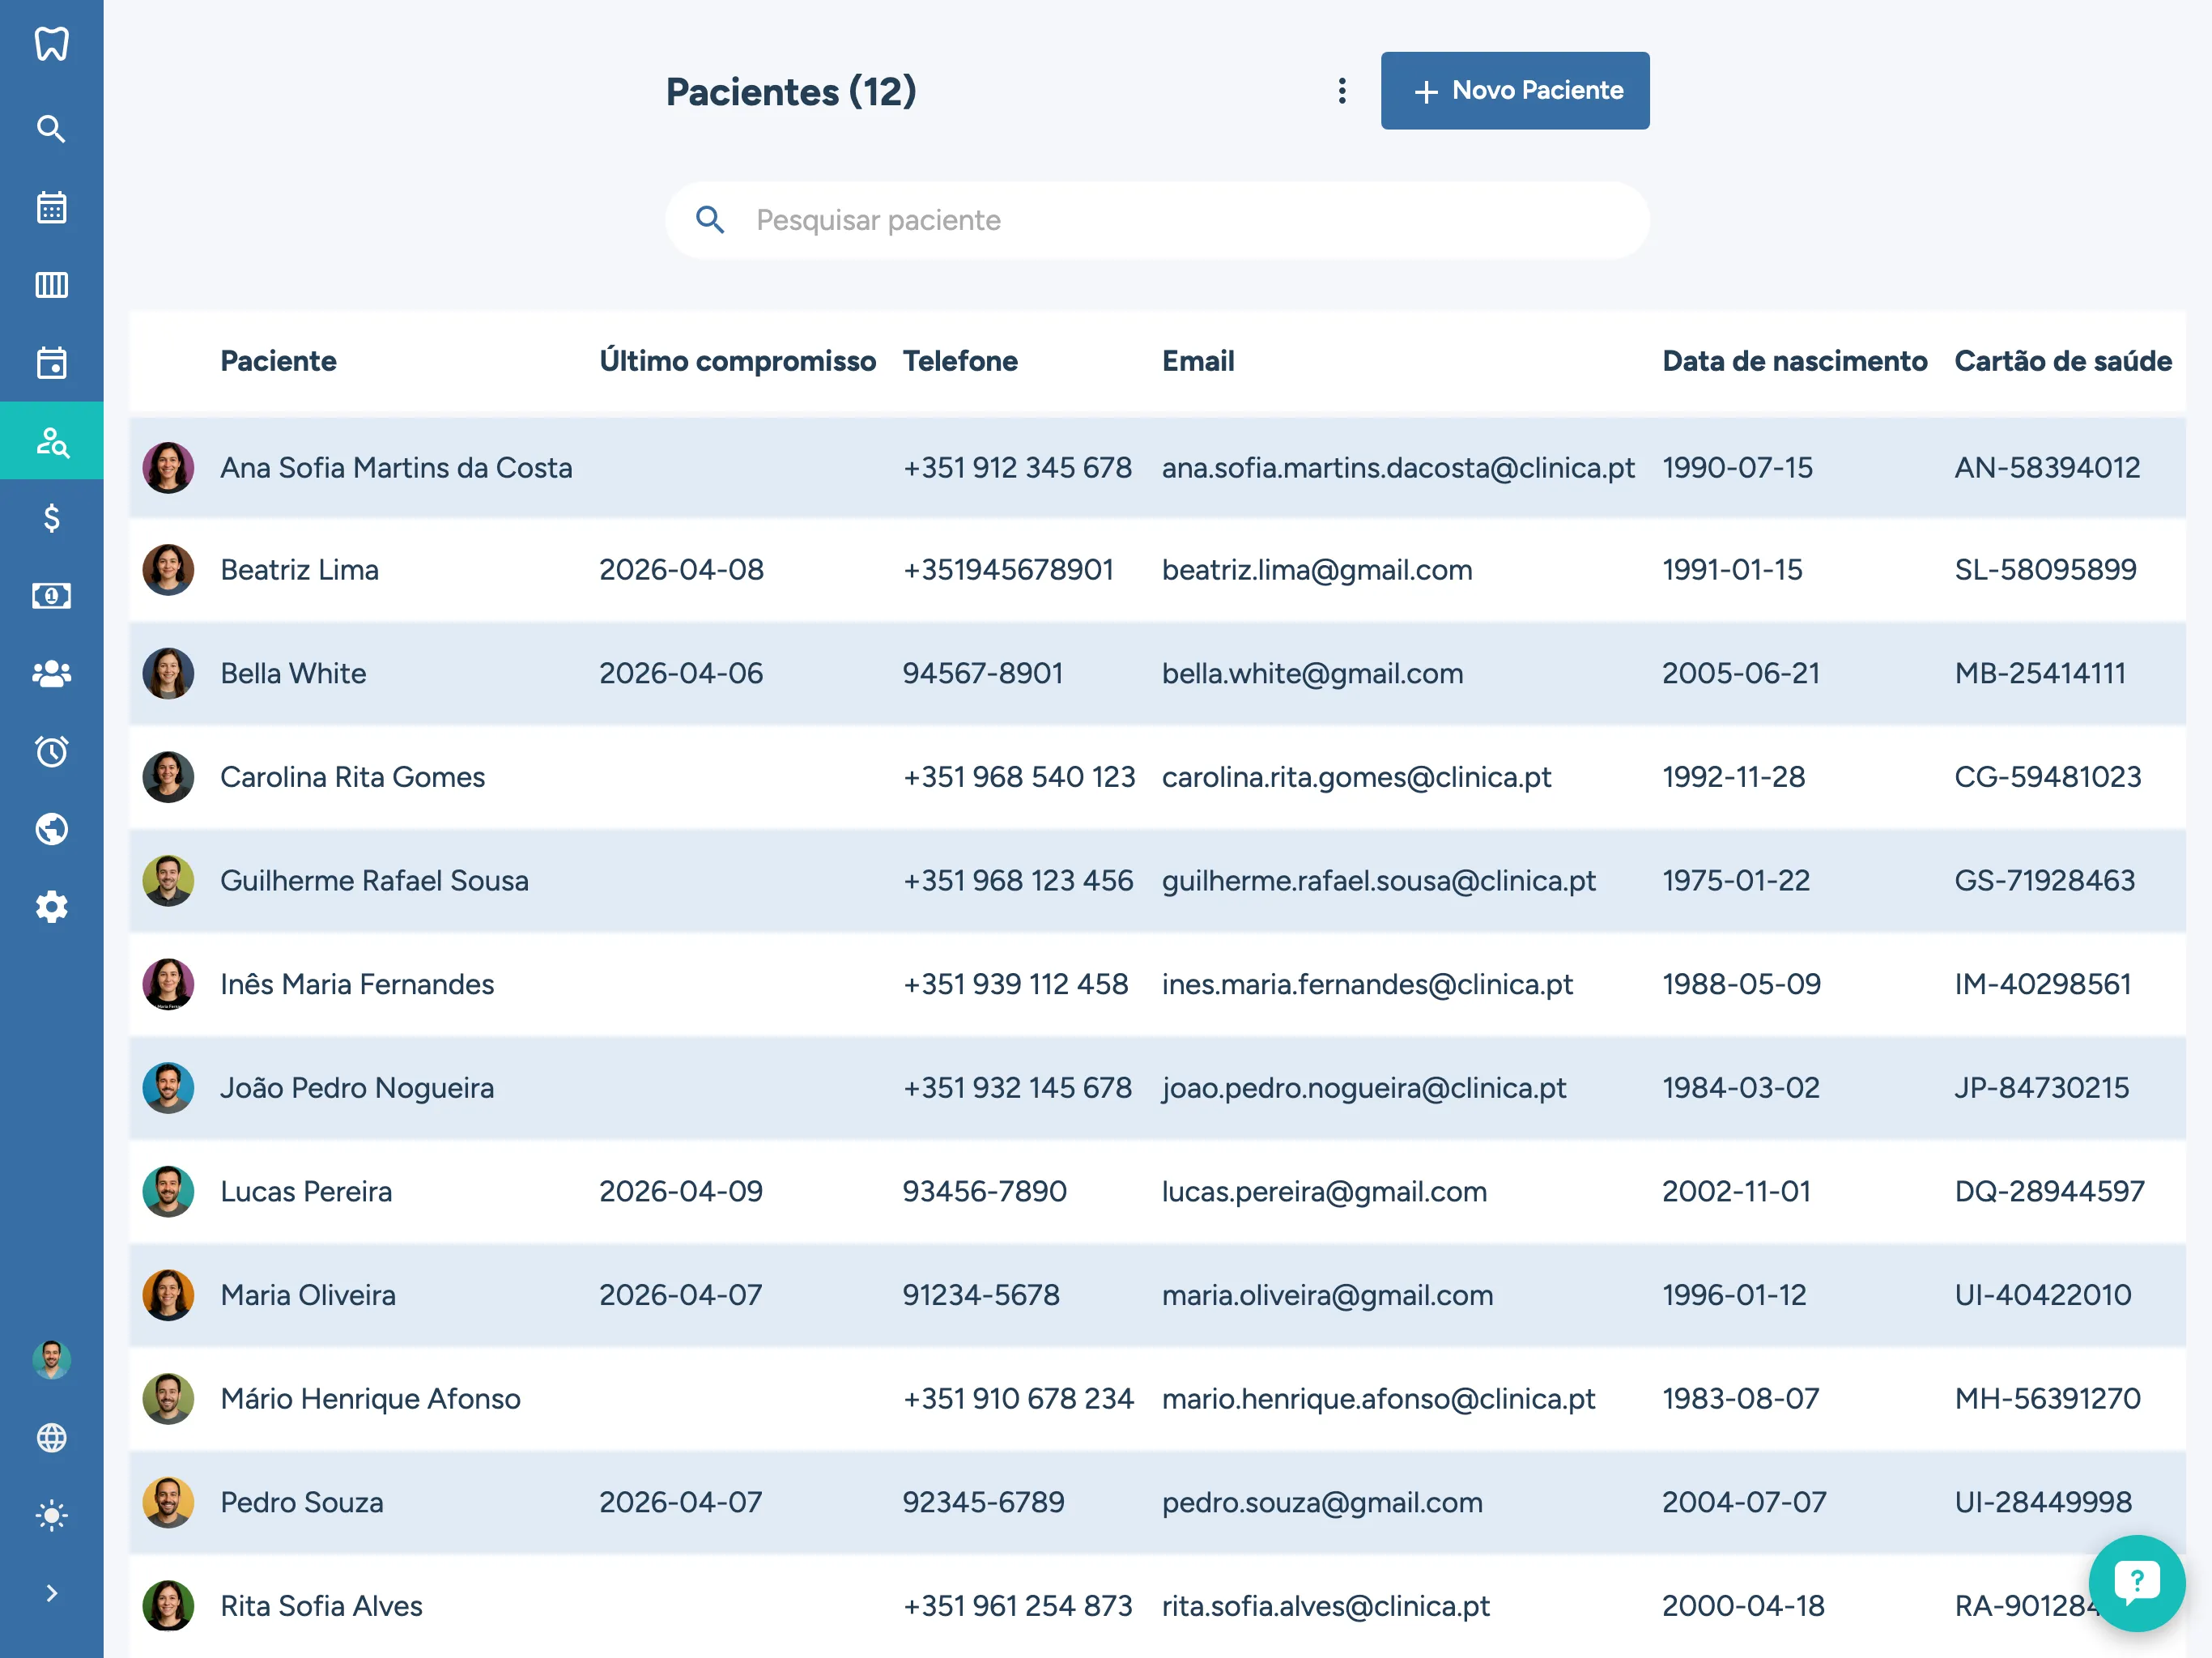Click the Novo Paciente button
Viewport: 2212px width, 1658px height.
tap(1514, 91)
